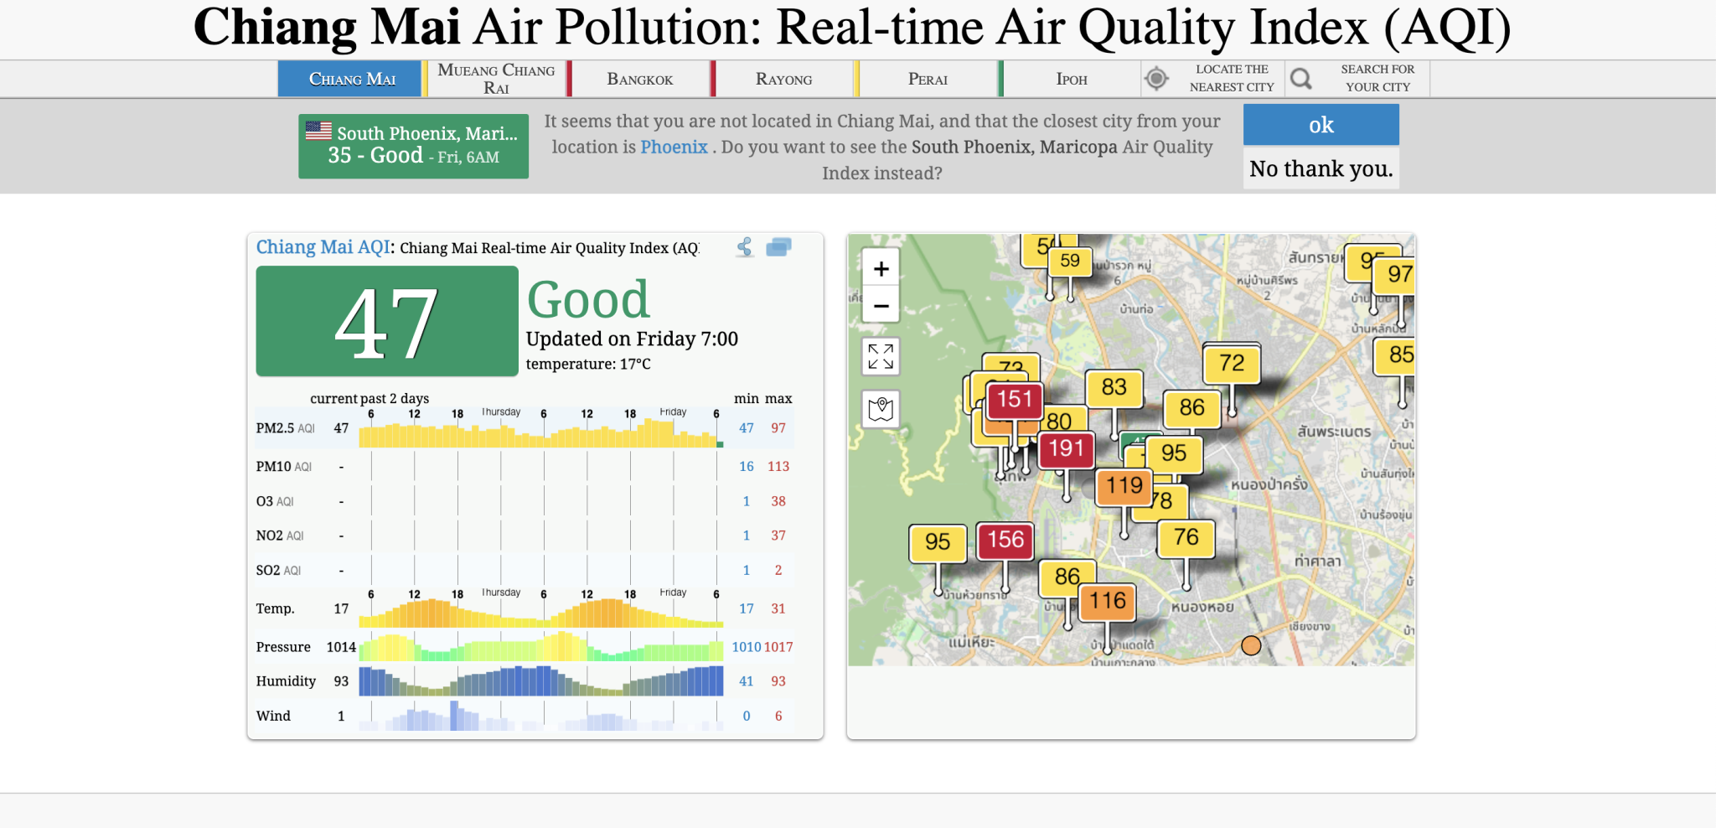Screen dimensions: 1716x828
Task: Click the Humidity history chart
Action: [x=541, y=681]
